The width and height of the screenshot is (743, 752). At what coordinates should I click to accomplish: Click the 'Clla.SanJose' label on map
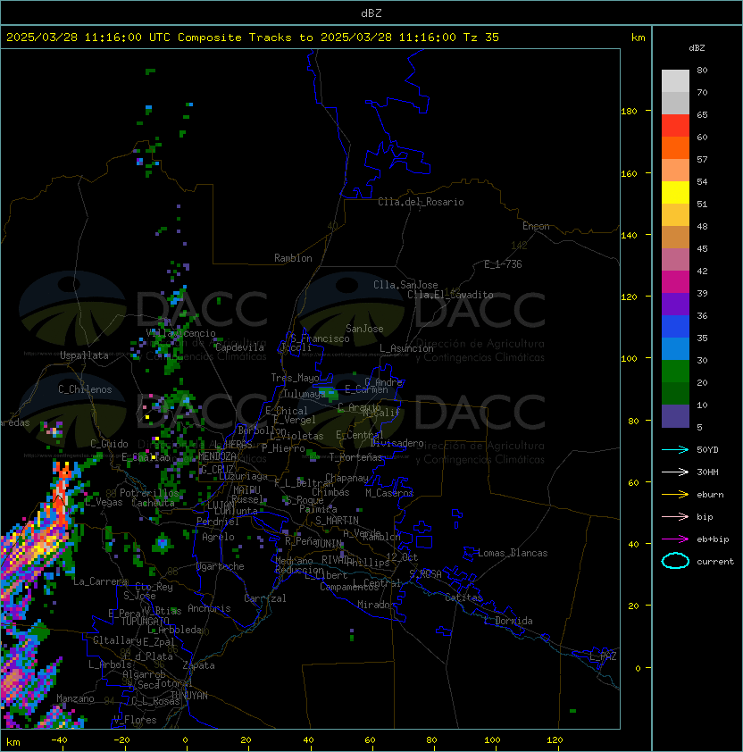405,285
